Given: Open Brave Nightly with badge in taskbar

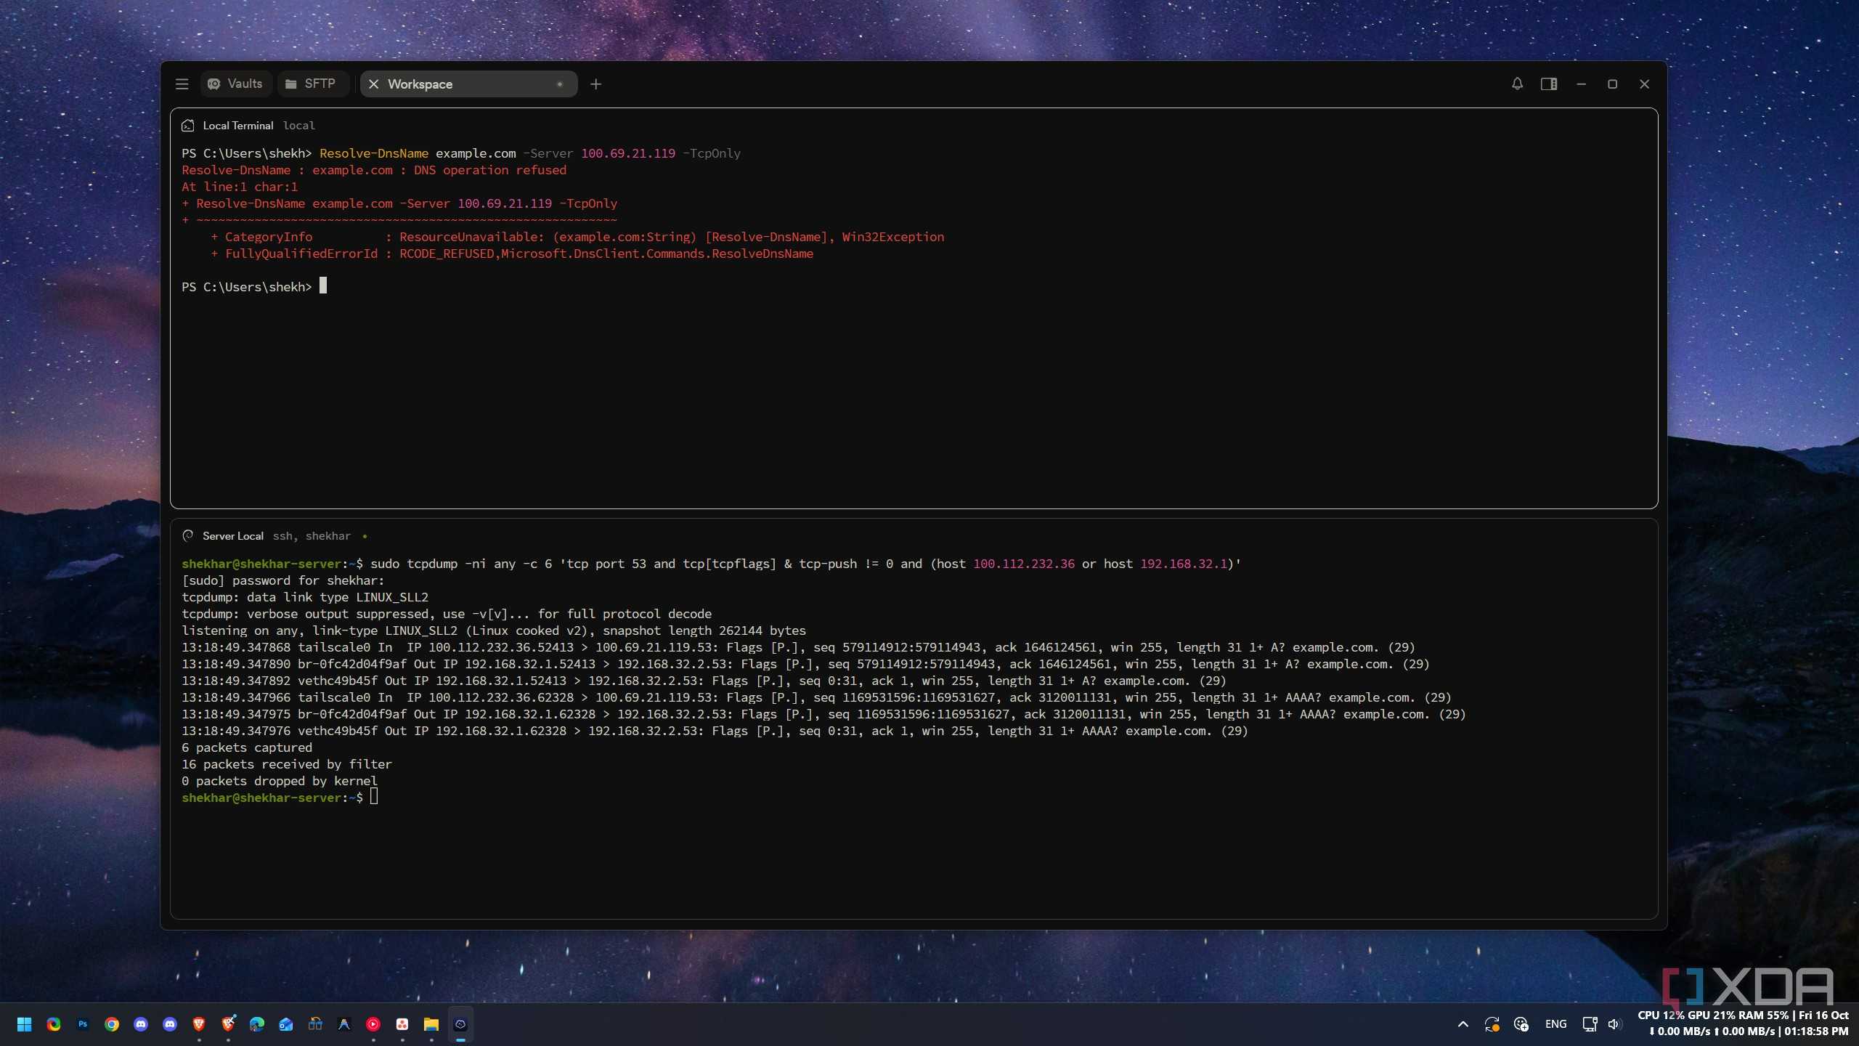Looking at the screenshot, I should [x=228, y=1024].
